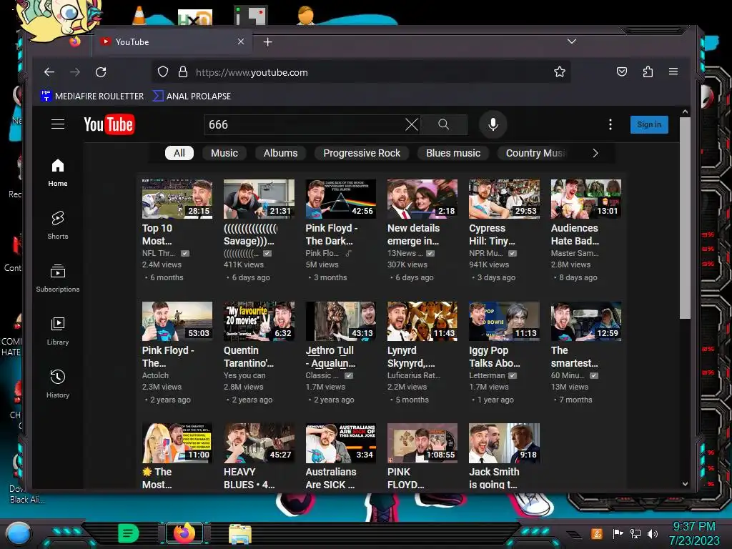Open the Pink Floyd Dark Side 42:56 thumbnail
This screenshot has height=549, width=732.
click(x=341, y=199)
